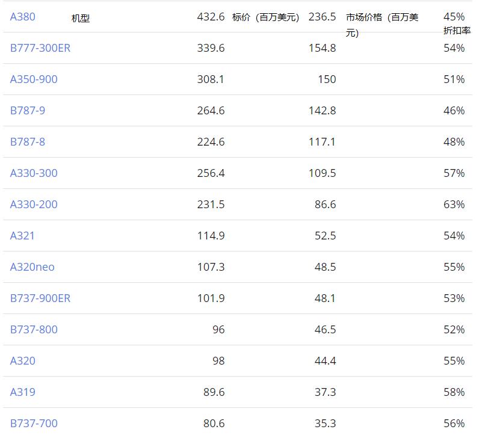Screen dimensions: 479x441
Task: Select B737-700 market price 35.3
Action: [x=326, y=424]
